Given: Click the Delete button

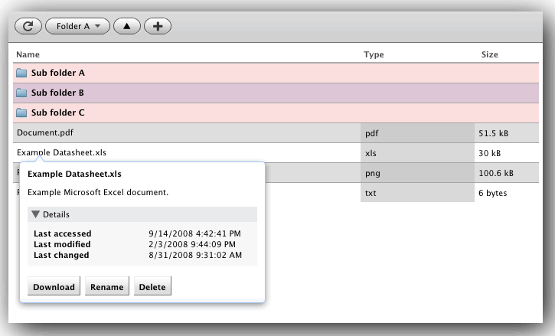Looking at the screenshot, I should (152, 286).
